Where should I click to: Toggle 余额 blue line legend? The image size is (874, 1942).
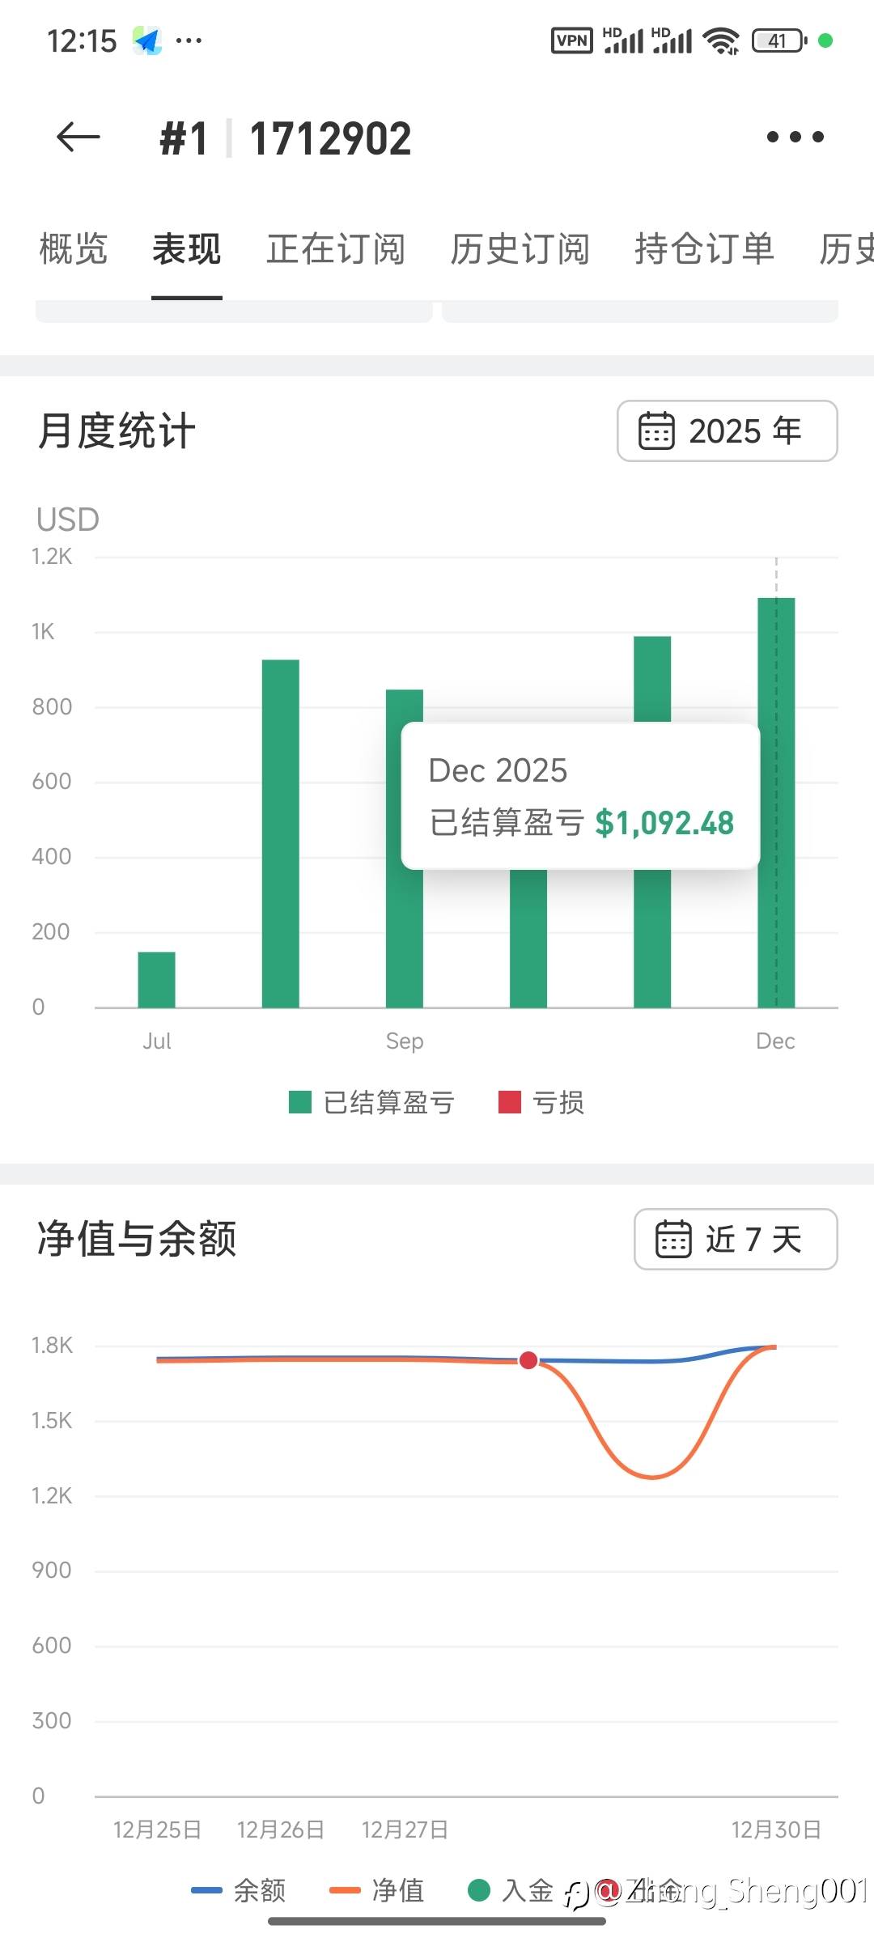coord(239,1891)
